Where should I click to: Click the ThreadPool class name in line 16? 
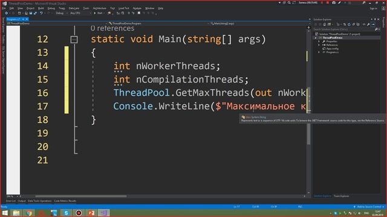[x=141, y=93]
